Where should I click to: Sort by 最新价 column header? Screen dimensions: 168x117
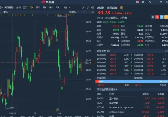(x=146, y=94)
